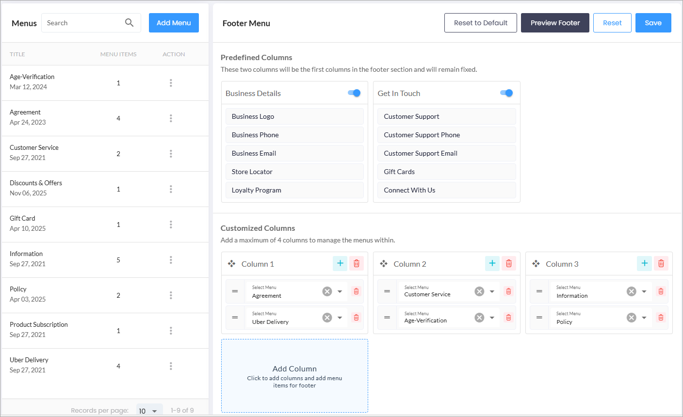Click the Add Column placeholder box
This screenshot has height=417, width=683.
pos(294,376)
